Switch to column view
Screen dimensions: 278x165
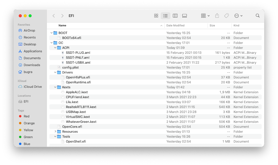[175, 16]
